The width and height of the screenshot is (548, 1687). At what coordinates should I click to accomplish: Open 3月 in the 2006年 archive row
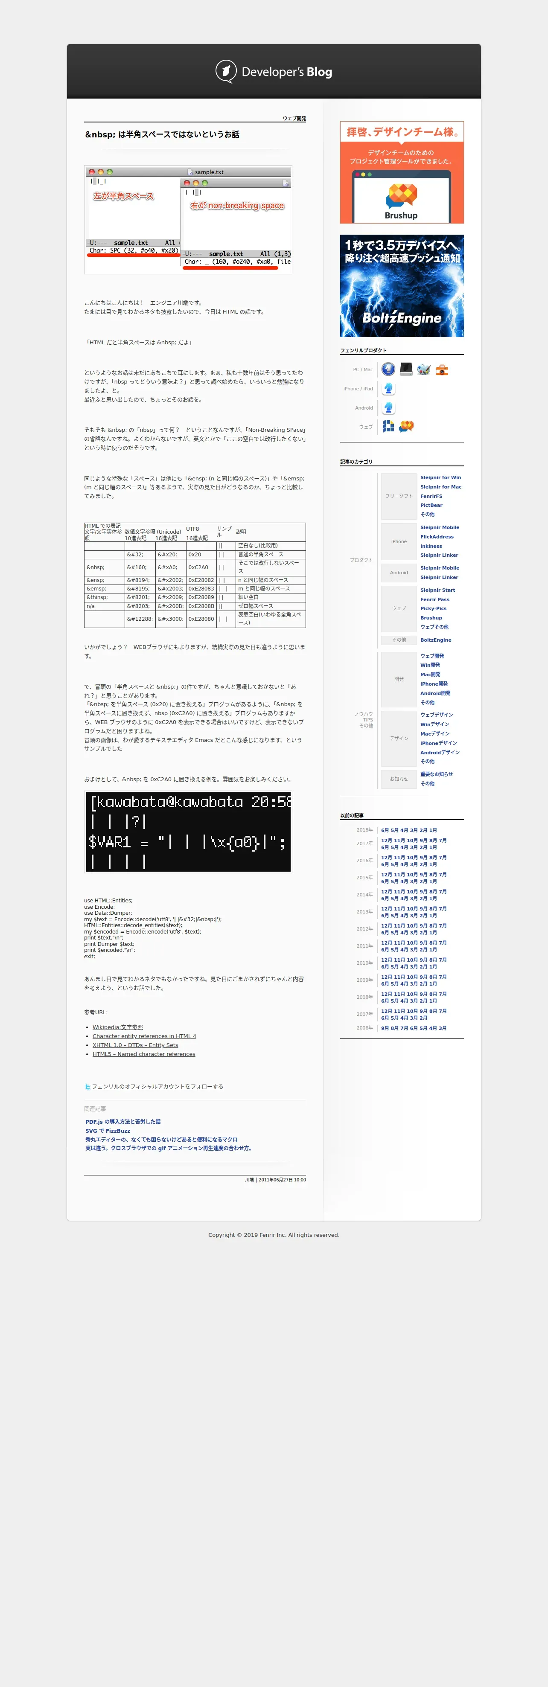point(443,1027)
